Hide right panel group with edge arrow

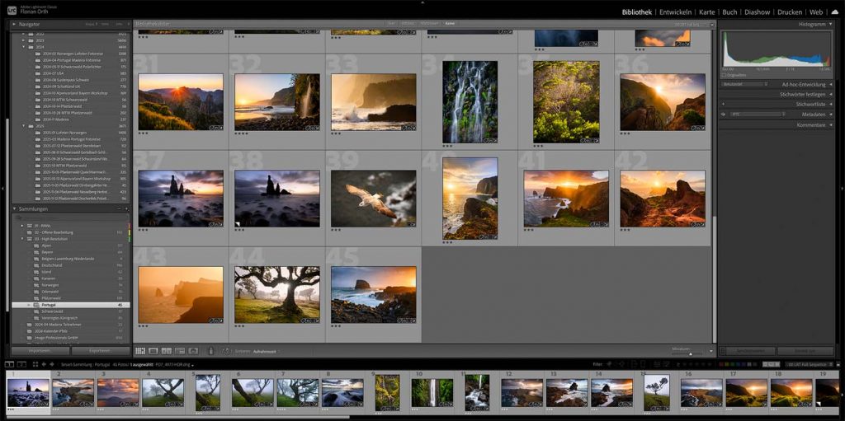click(843, 189)
